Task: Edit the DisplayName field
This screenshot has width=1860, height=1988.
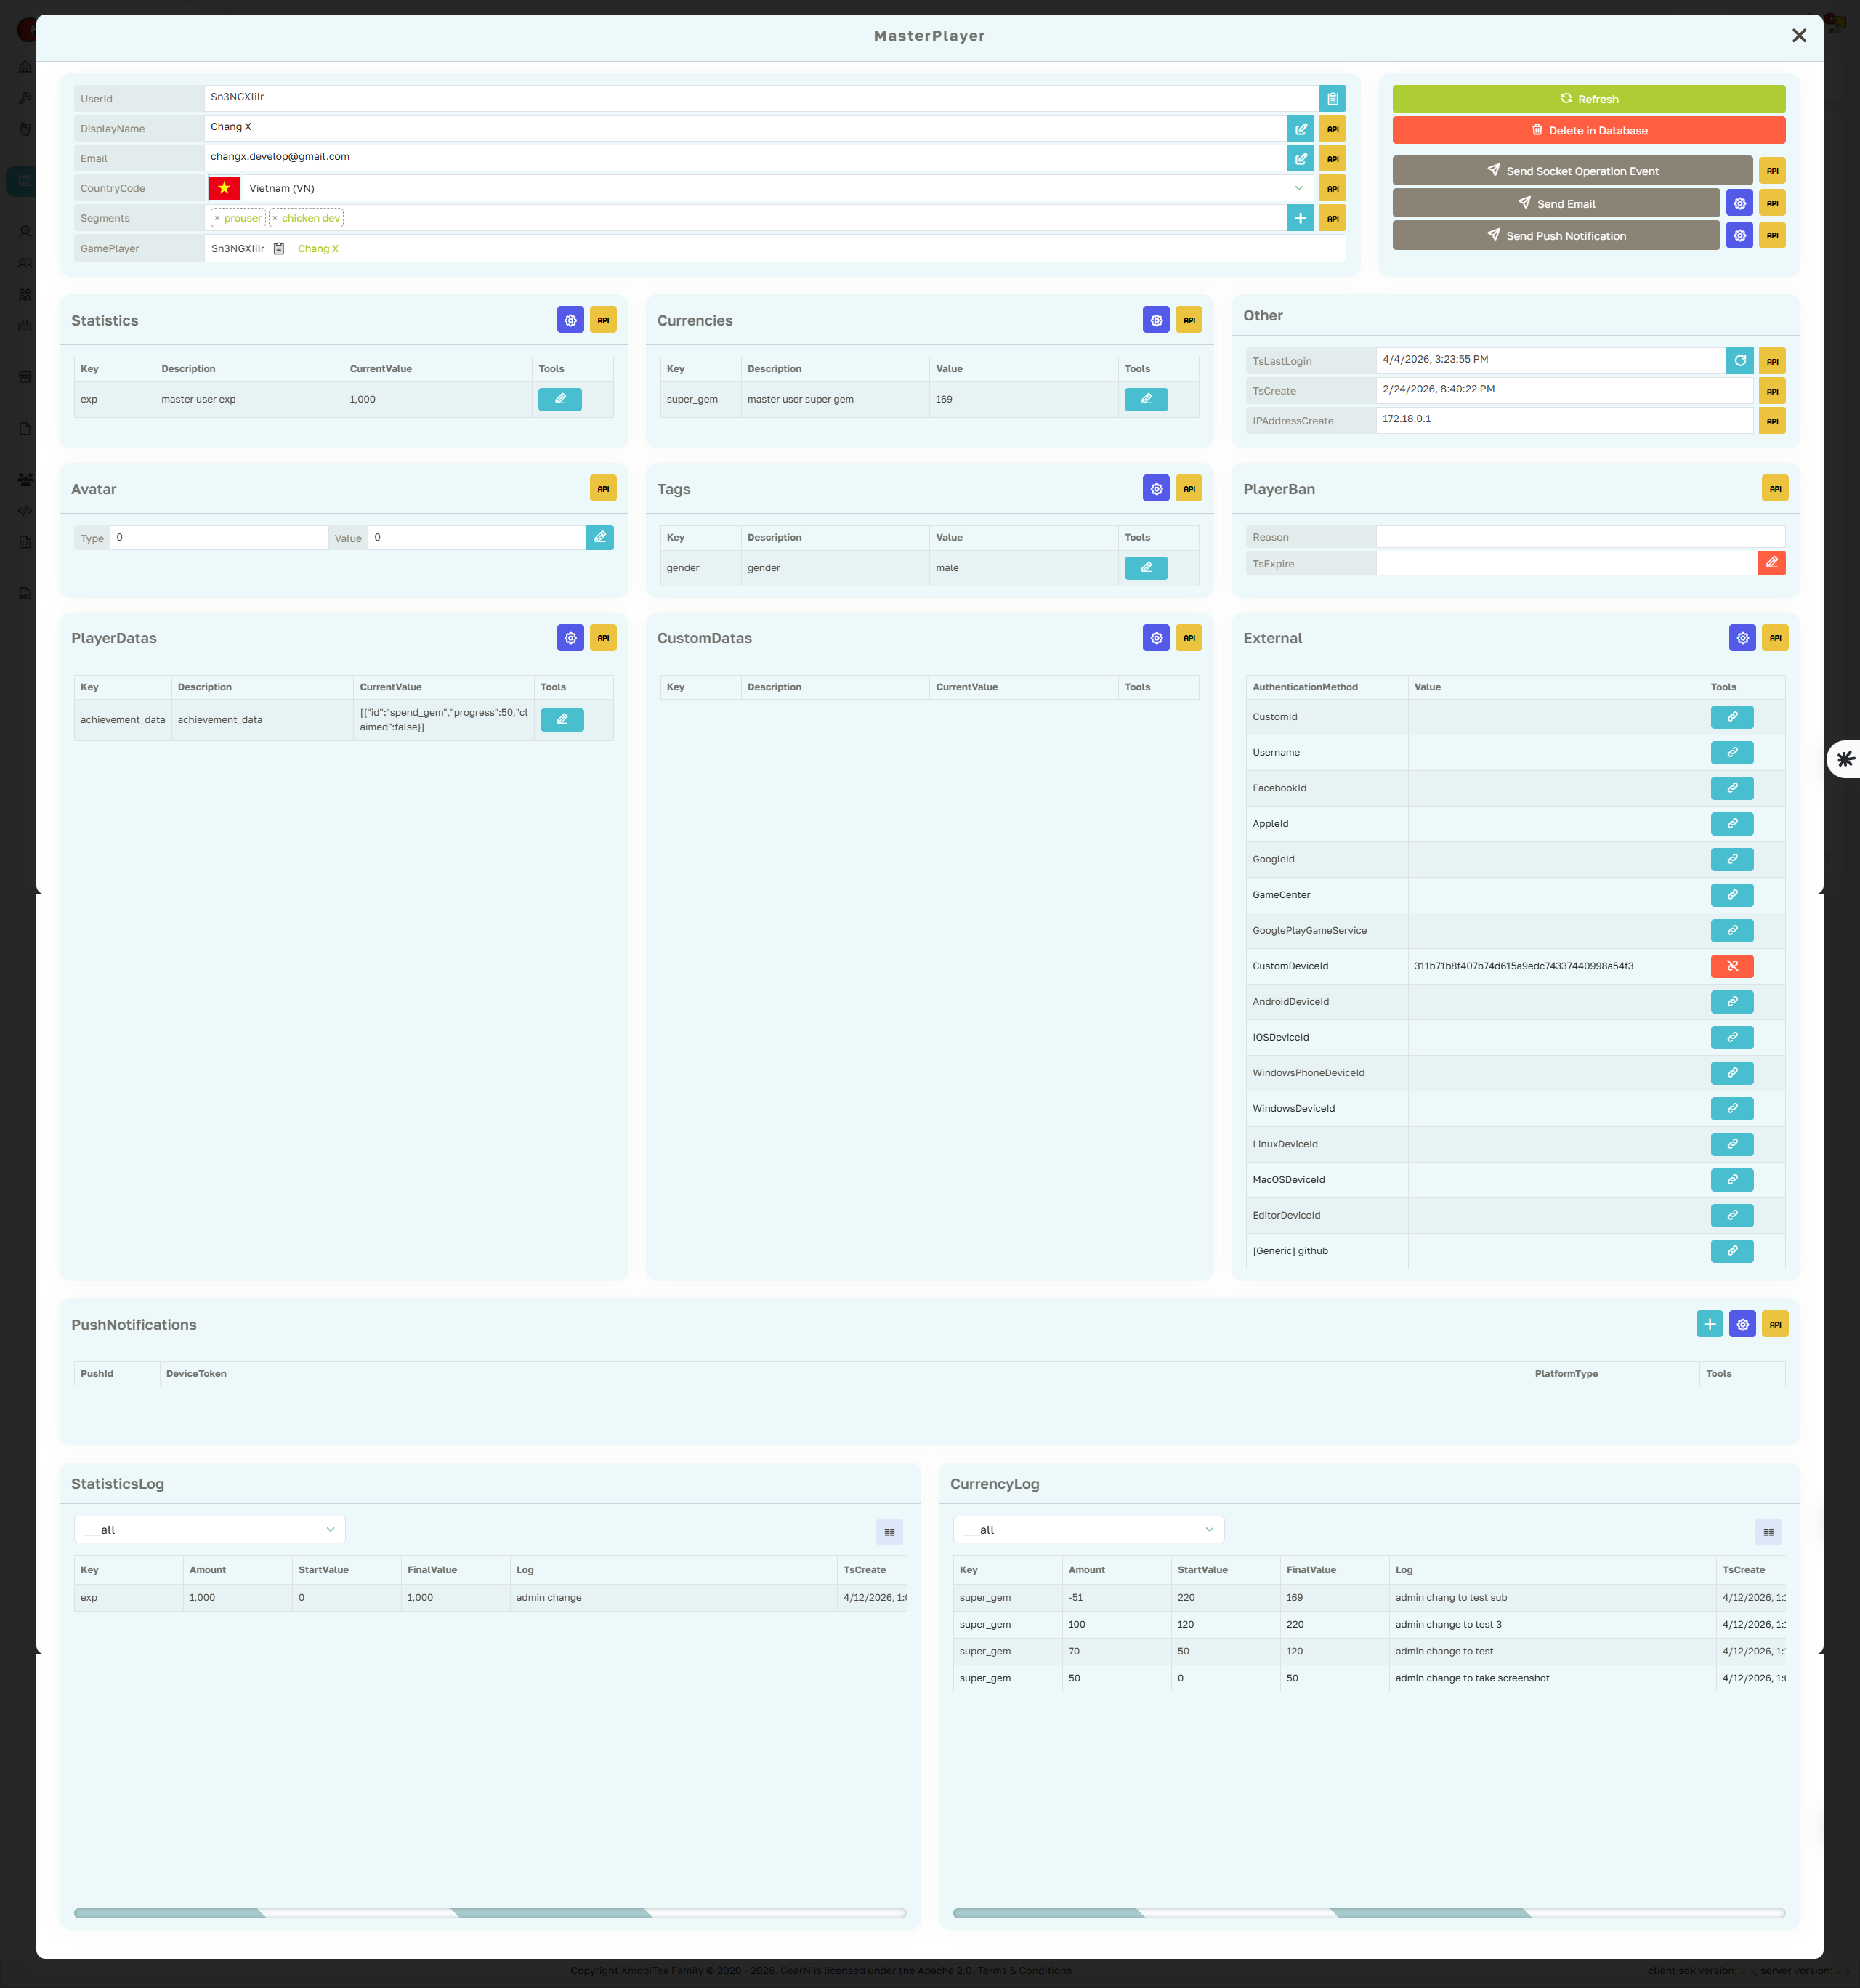Action: coord(1300,128)
